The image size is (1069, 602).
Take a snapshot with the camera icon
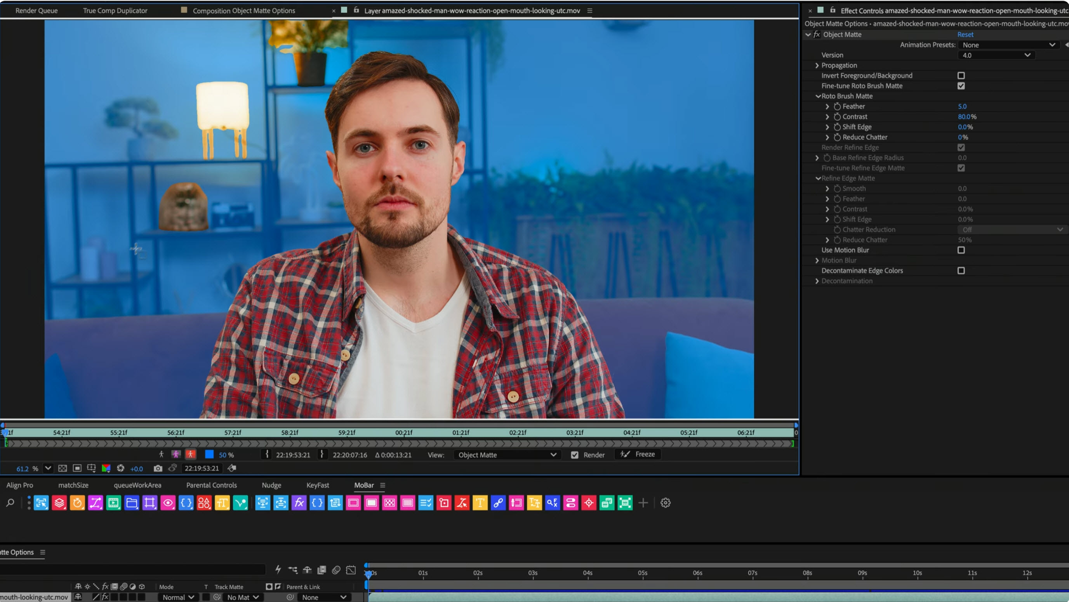point(158,468)
